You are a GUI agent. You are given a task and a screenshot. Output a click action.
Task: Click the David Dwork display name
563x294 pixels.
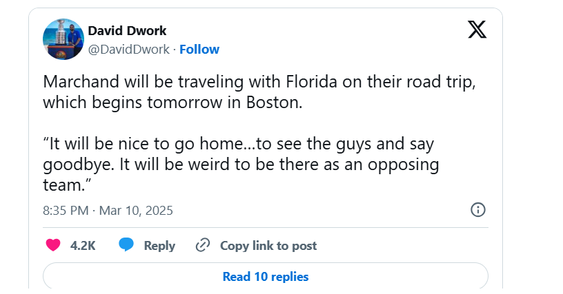(127, 31)
